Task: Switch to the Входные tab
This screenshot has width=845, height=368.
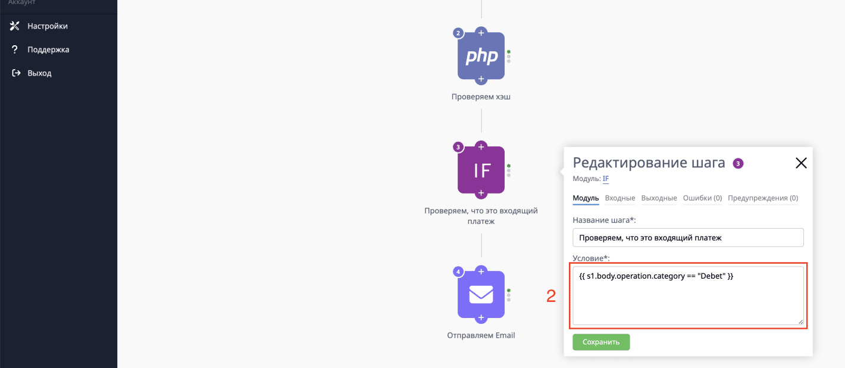Action: pos(619,198)
